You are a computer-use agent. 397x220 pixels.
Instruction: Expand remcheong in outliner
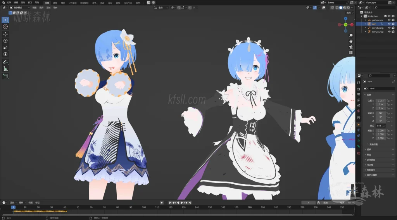[365, 28]
